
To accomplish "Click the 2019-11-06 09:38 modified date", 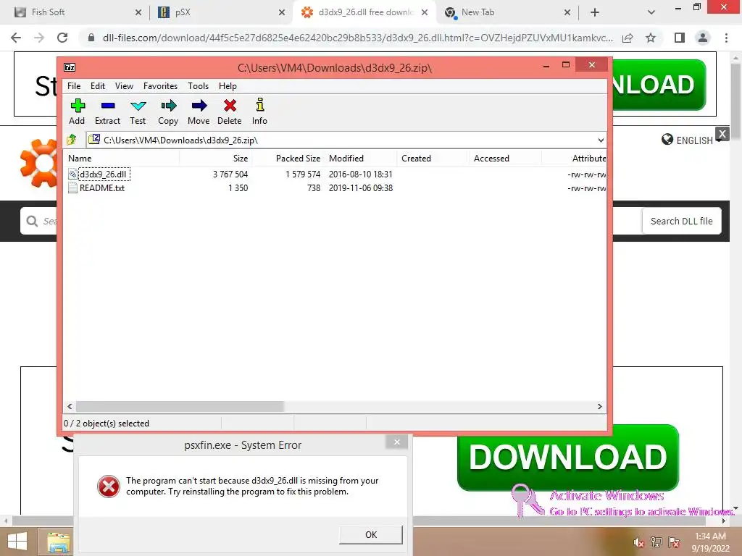I will [361, 188].
